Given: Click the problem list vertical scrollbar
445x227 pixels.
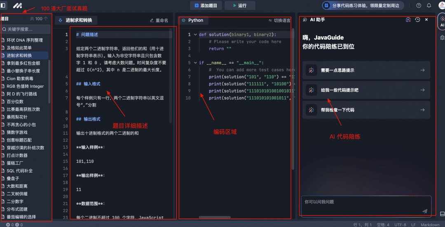Looking at the screenshot, I should [49, 82].
